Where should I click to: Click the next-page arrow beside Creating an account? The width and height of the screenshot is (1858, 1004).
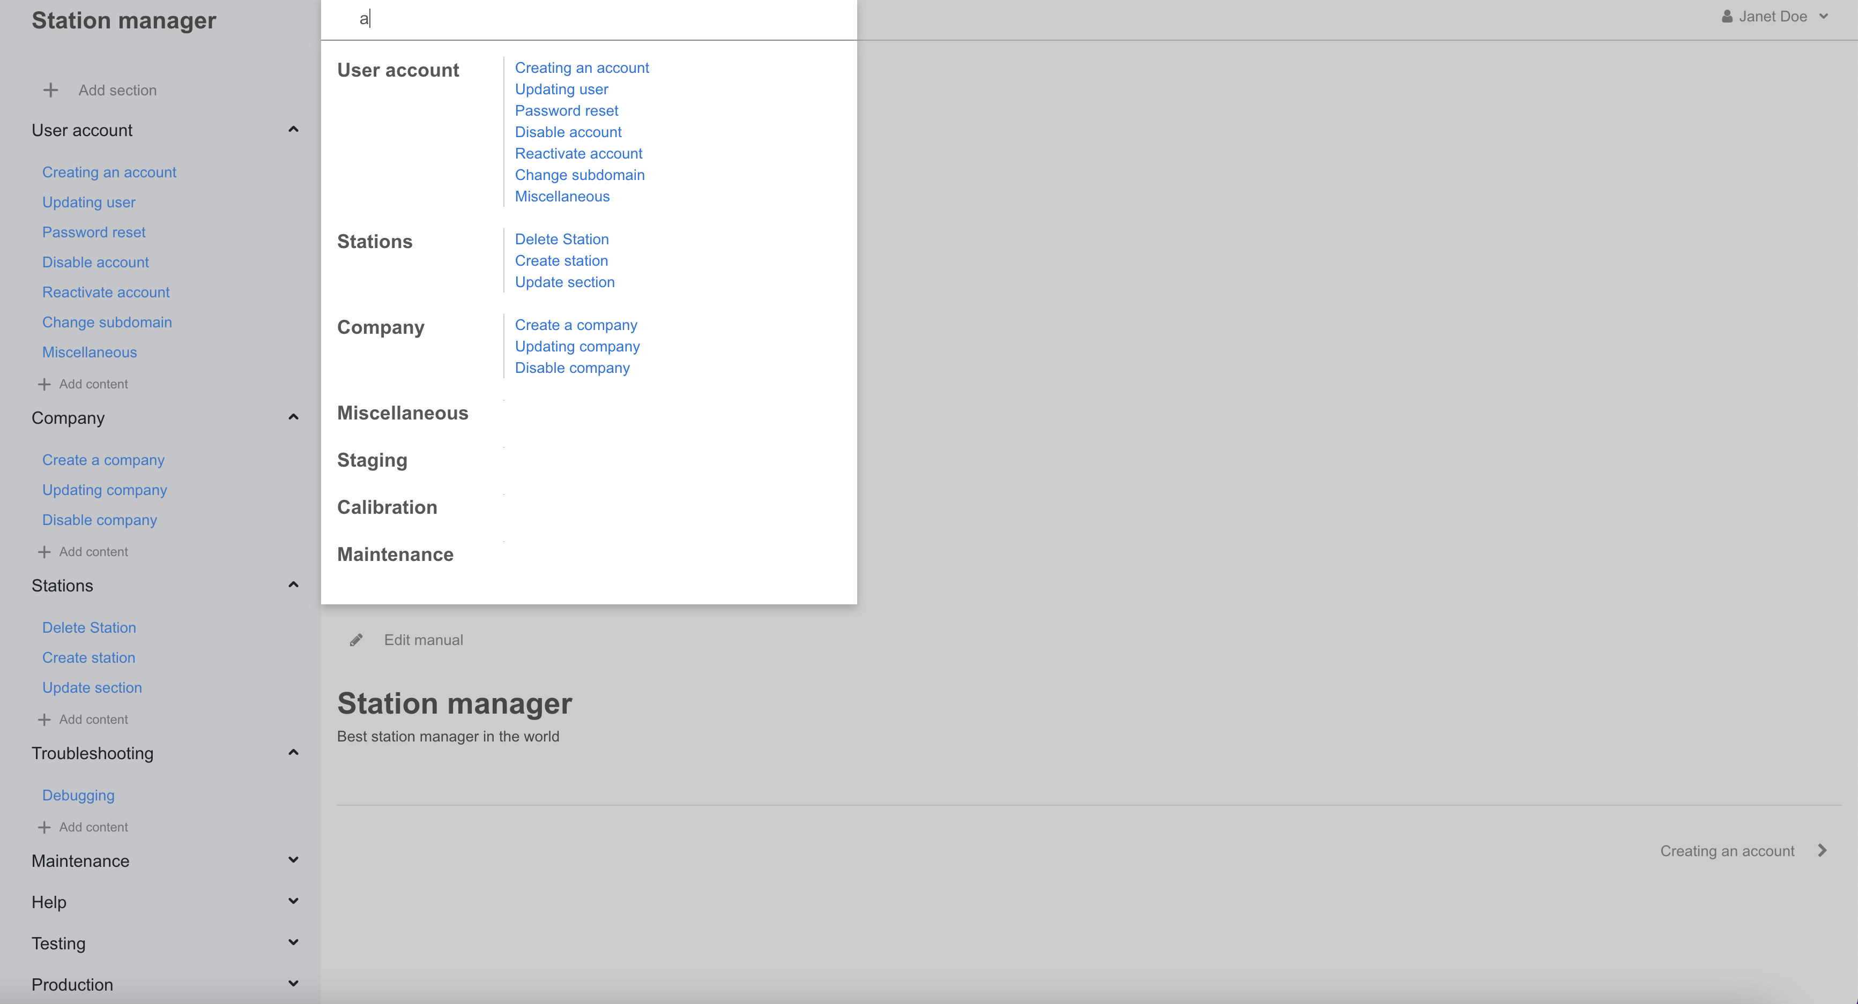pos(1822,850)
